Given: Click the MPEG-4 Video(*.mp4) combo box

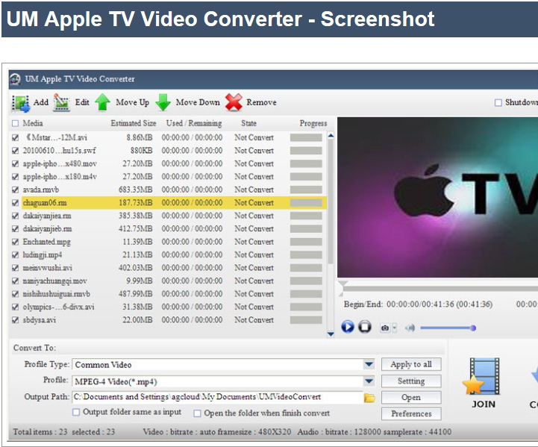Looking at the screenshot, I should (223, 381).
